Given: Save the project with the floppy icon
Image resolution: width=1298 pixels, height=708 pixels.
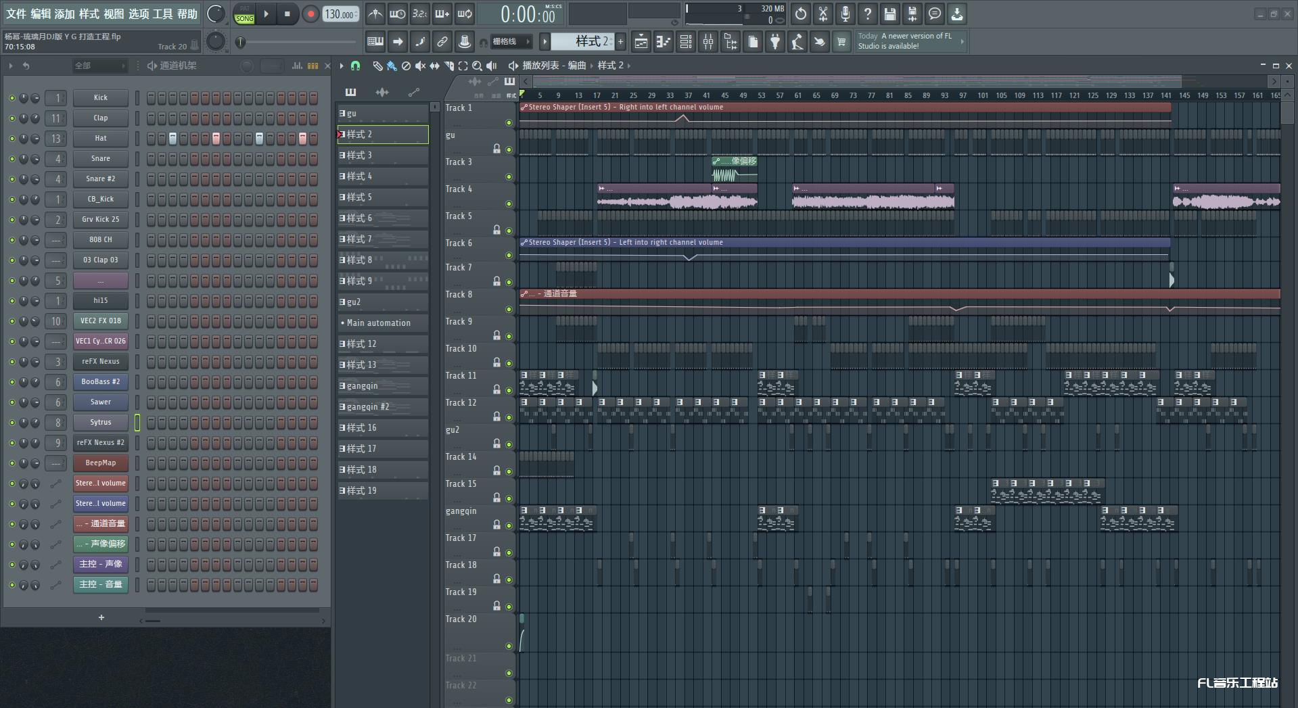Looking at the screenshot, I should (890, 14).
